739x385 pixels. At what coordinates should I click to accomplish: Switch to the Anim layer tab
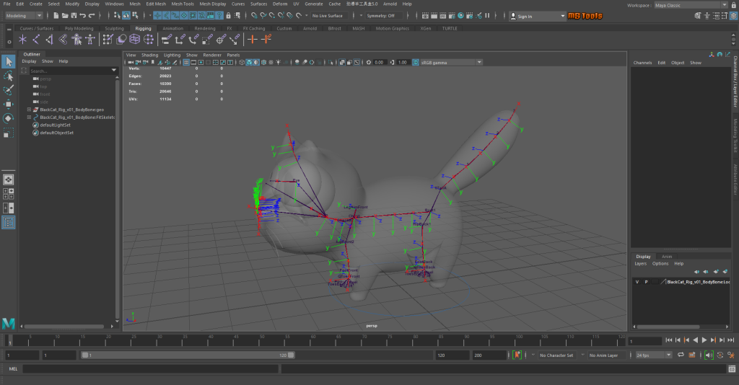(666, 257)
